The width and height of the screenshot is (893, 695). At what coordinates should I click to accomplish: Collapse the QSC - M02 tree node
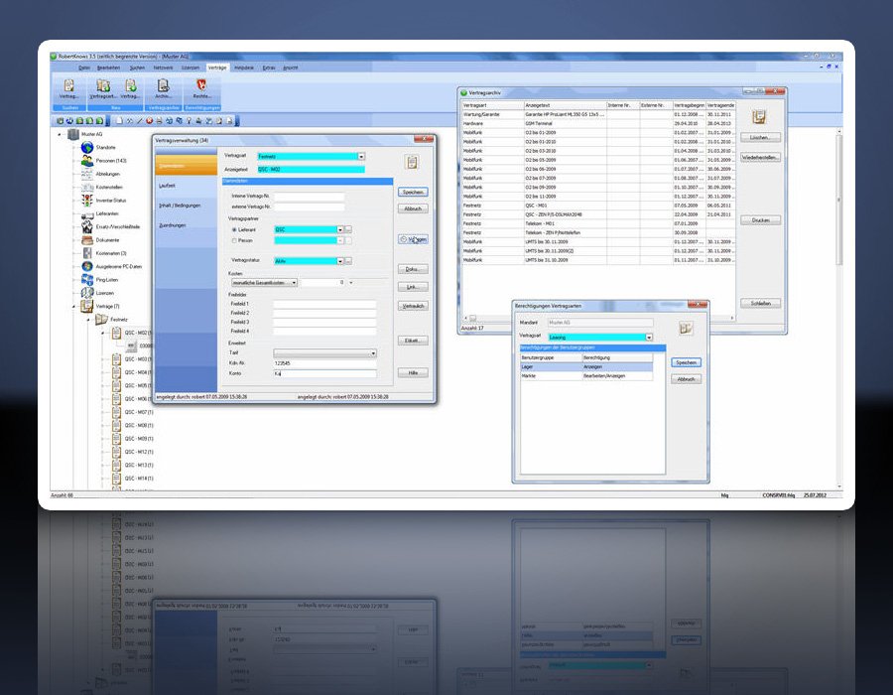click(x=102, y=333)
